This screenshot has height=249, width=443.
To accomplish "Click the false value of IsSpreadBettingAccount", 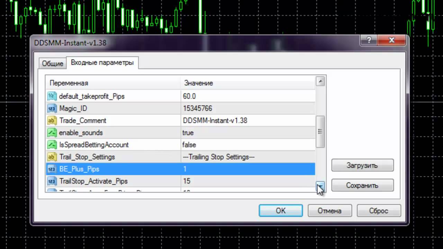I will click(x=189, y=145).
